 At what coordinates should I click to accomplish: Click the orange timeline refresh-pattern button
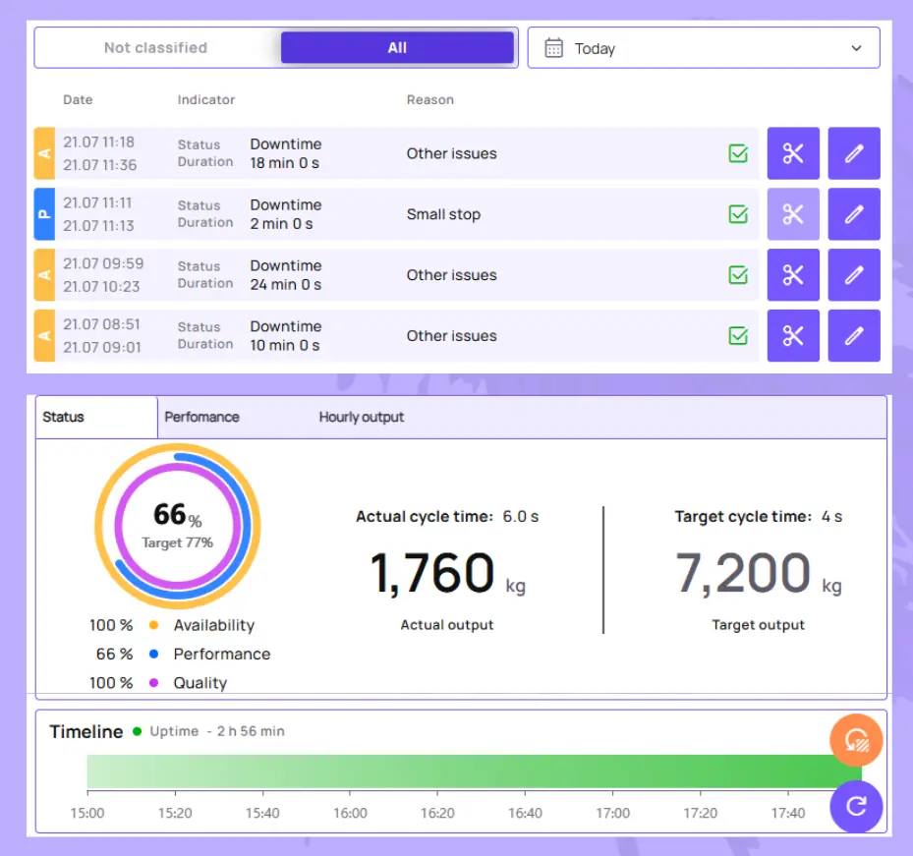(x=856, y=740)
